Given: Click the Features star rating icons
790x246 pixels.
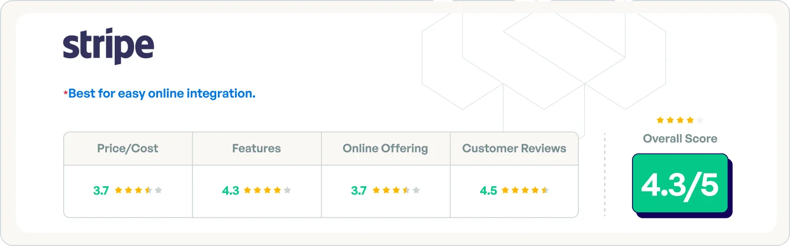Looking at the screenshot, I should coord(268,191).
